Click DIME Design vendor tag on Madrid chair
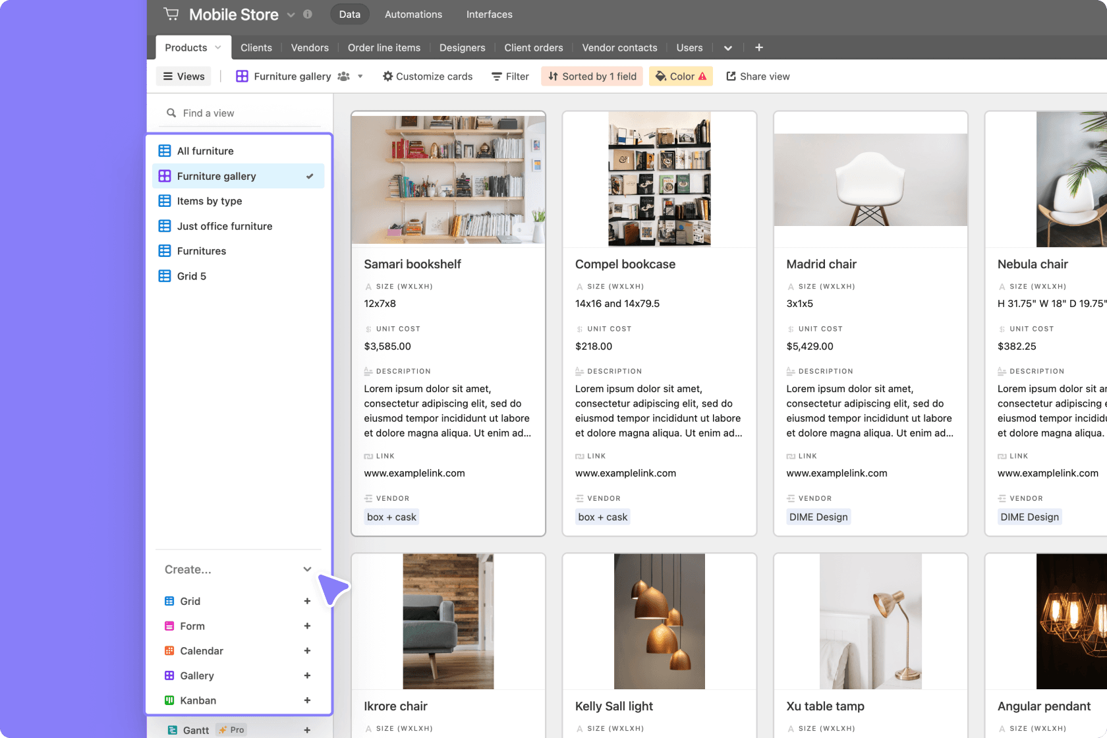The width and height of the screenshot is (1107, 738). click(818, 517)
